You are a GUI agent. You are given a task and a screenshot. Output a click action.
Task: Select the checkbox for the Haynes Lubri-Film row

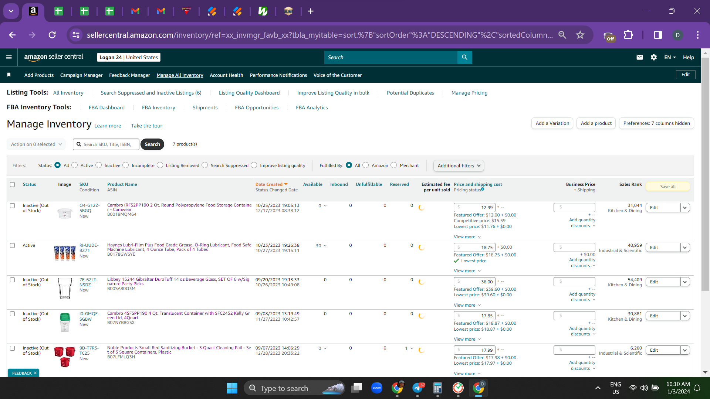[13, 245]
